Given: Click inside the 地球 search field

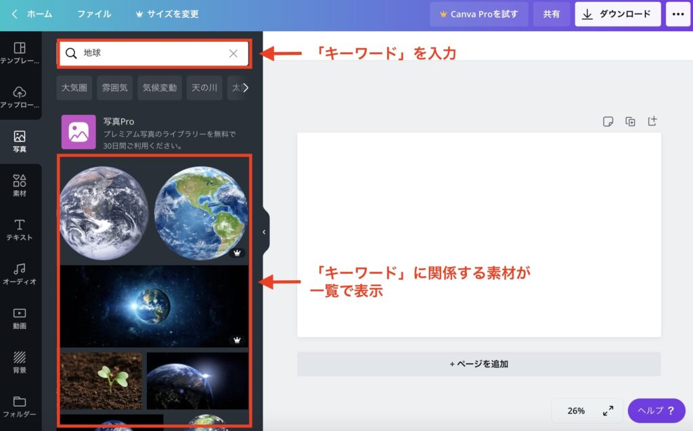Looking at the screenshot, I should tap(154, 53).
